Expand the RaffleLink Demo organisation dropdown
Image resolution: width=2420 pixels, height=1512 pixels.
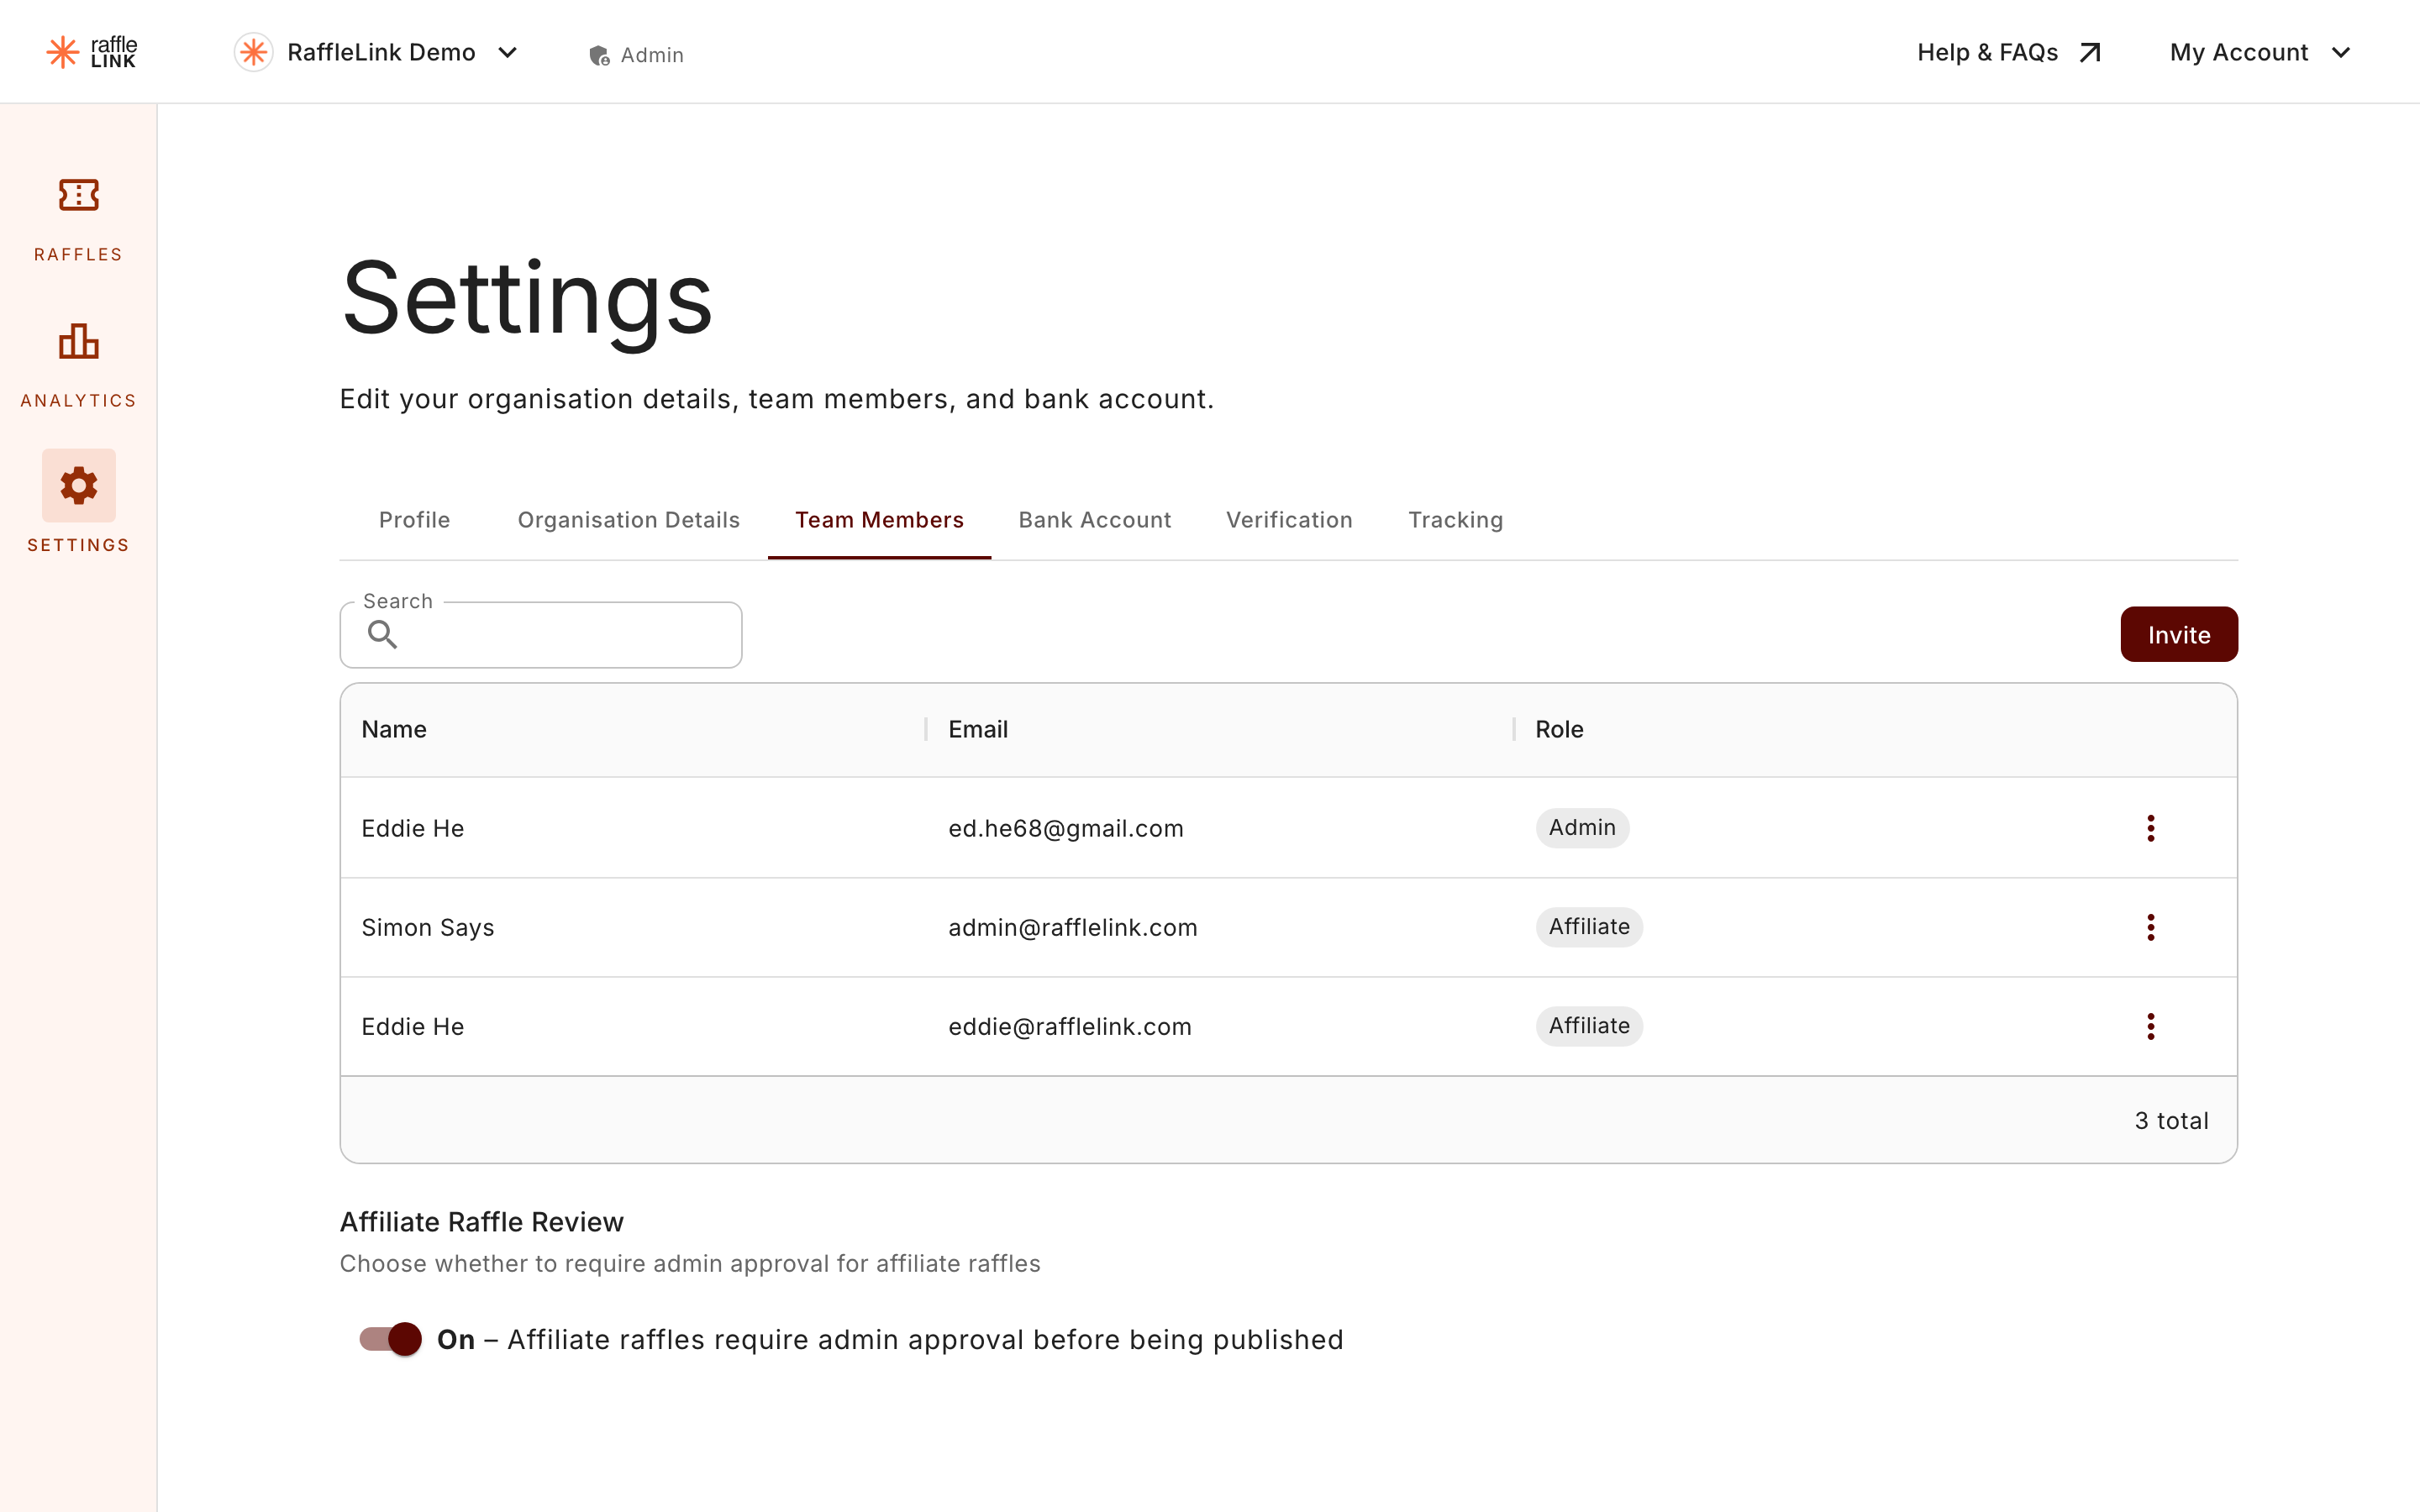[x=507, y=52]
